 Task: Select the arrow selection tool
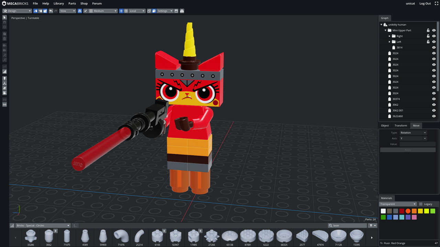pos(4,17)
